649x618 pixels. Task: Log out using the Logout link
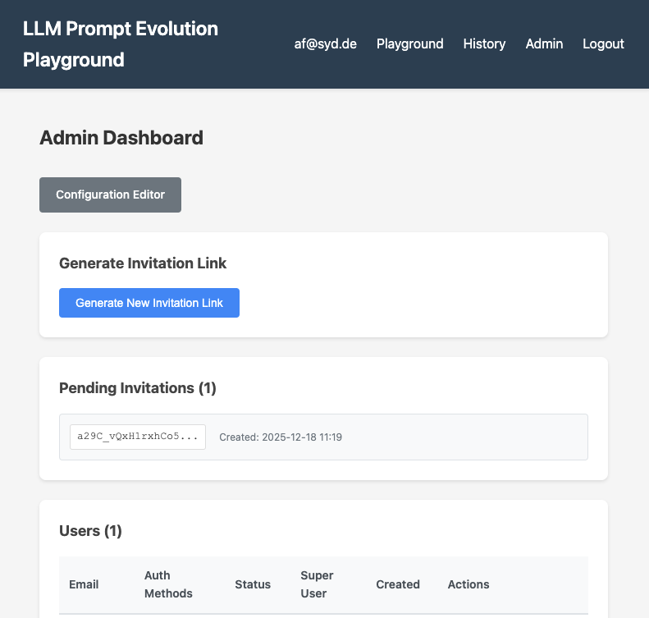(x=603, y=44)
